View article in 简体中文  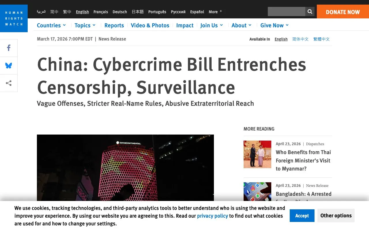[300, 39]
